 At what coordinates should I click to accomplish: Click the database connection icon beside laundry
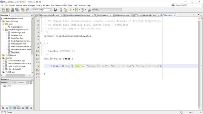(89, 10)
